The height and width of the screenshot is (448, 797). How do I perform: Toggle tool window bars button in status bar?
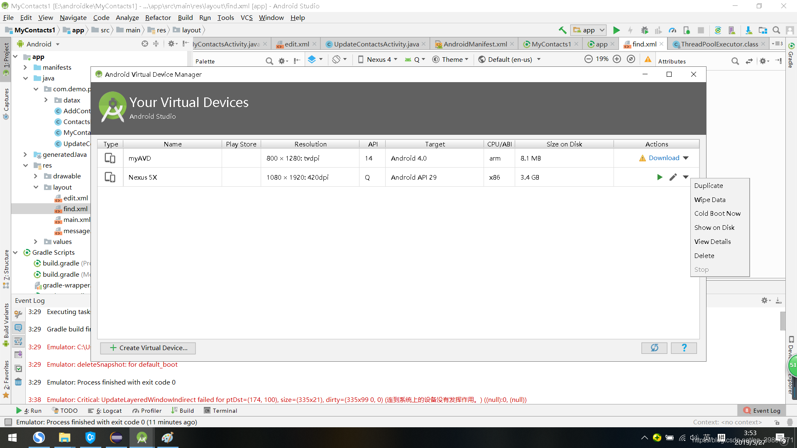click(x=8, y=422)
